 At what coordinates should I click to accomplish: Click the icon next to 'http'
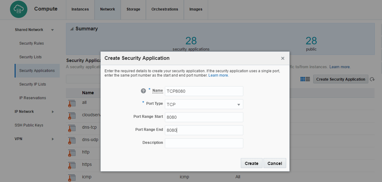(72, 153)
